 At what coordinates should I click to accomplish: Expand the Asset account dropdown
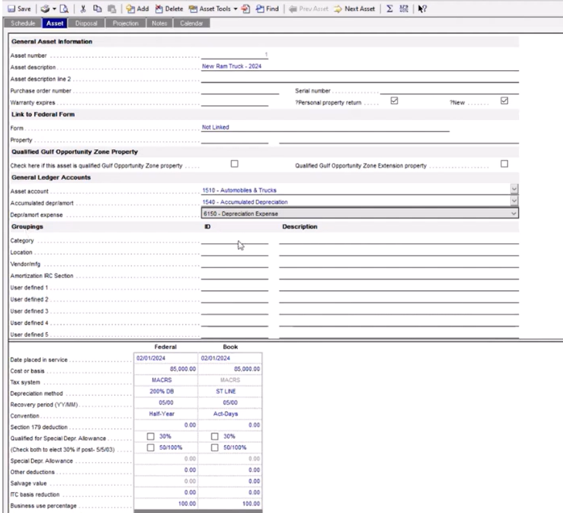pos(514,189)
